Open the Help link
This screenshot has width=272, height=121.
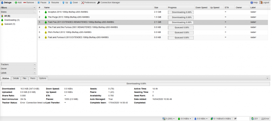[254, 2]
